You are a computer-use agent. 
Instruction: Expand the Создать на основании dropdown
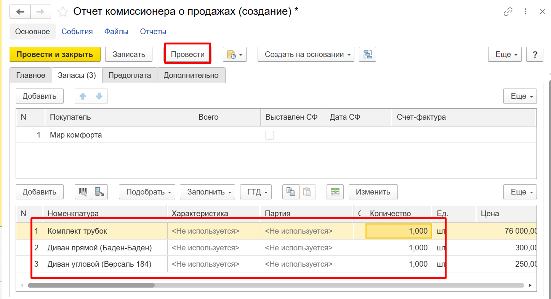click(x=306, y=54)
